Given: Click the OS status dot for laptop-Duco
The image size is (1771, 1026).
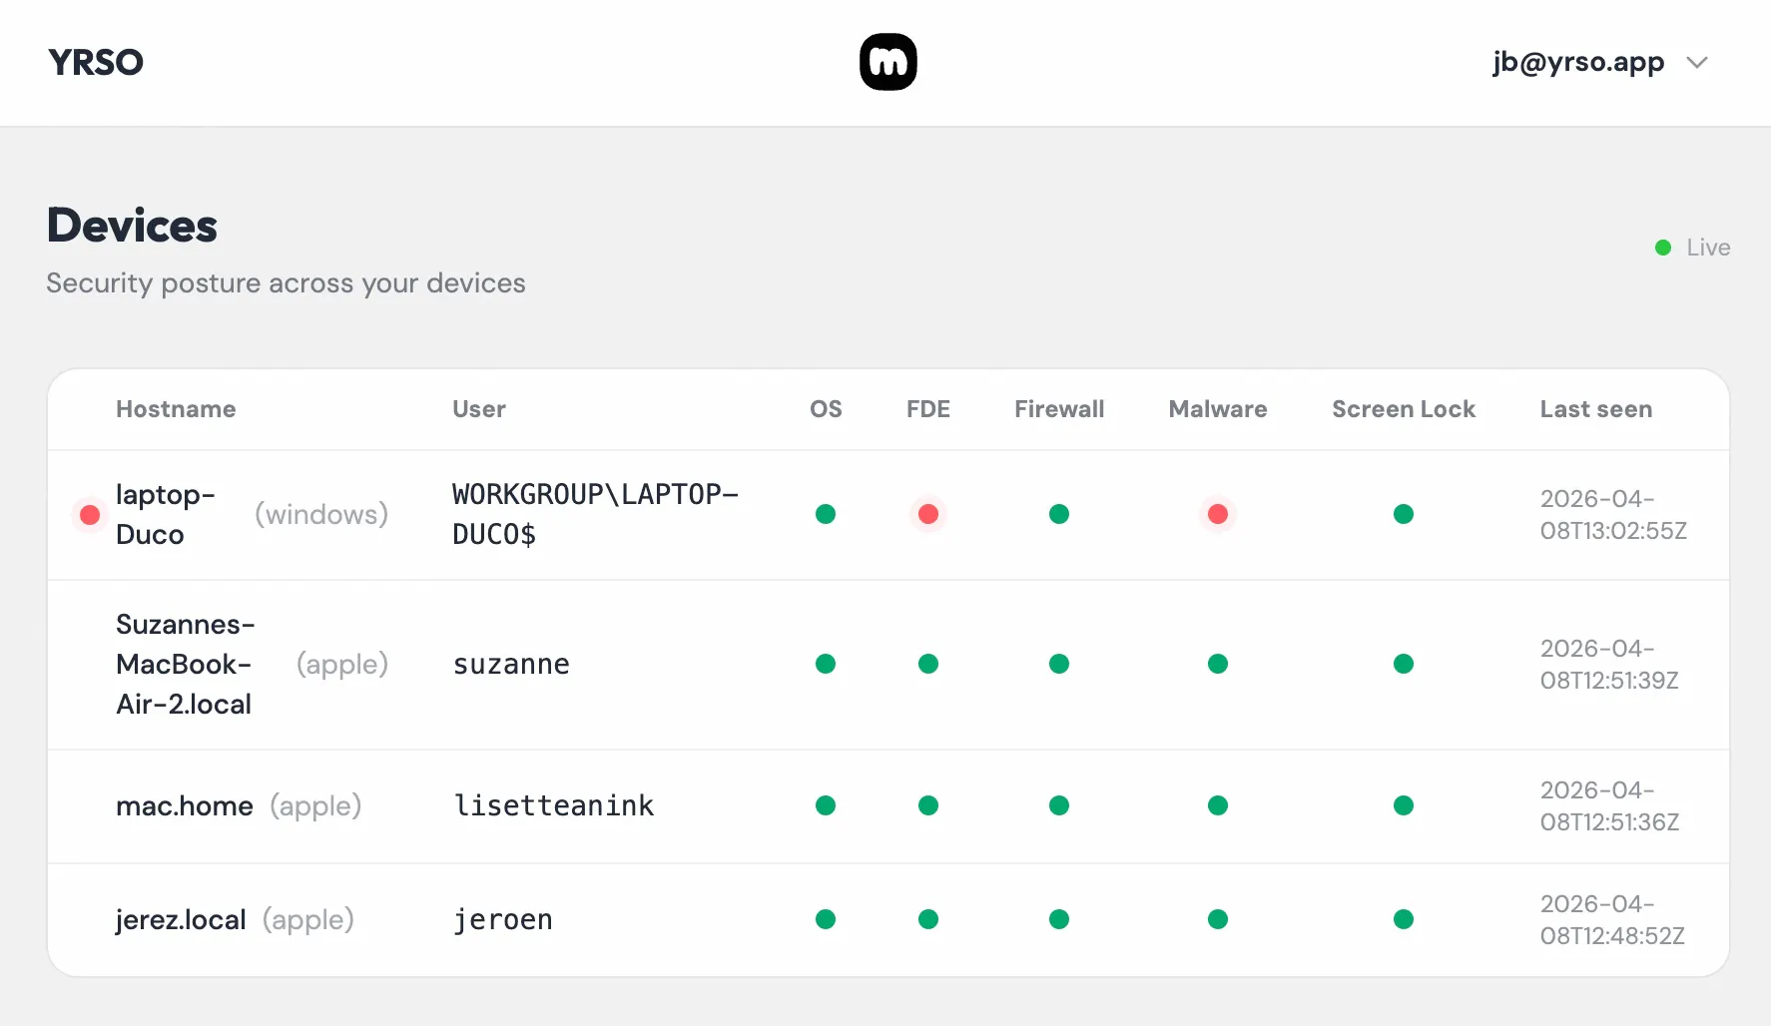Looking at the screenshot, I should (826, 514).
